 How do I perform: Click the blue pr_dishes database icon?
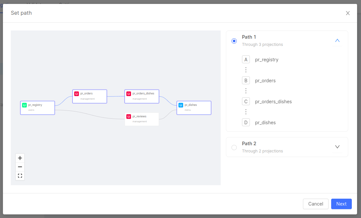(x=181, y=105)
